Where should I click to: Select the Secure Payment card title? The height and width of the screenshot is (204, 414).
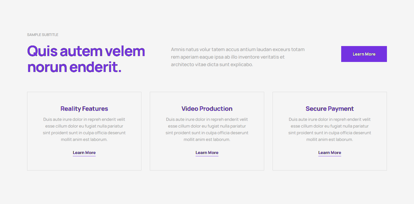(329, 109)
